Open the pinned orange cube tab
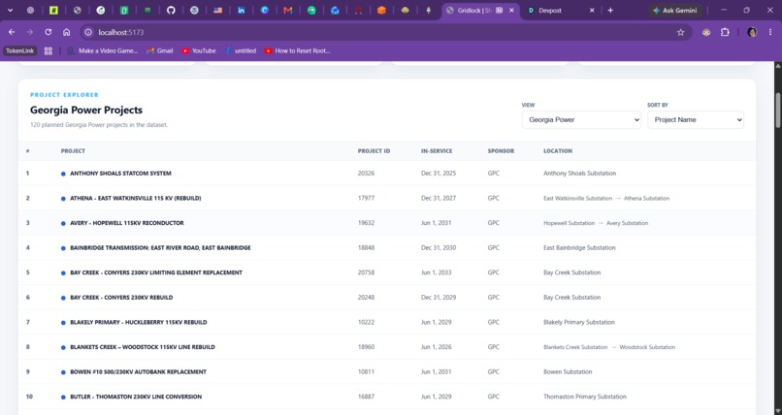This screenshot has height=415, width=782. [x=381, y=10]
